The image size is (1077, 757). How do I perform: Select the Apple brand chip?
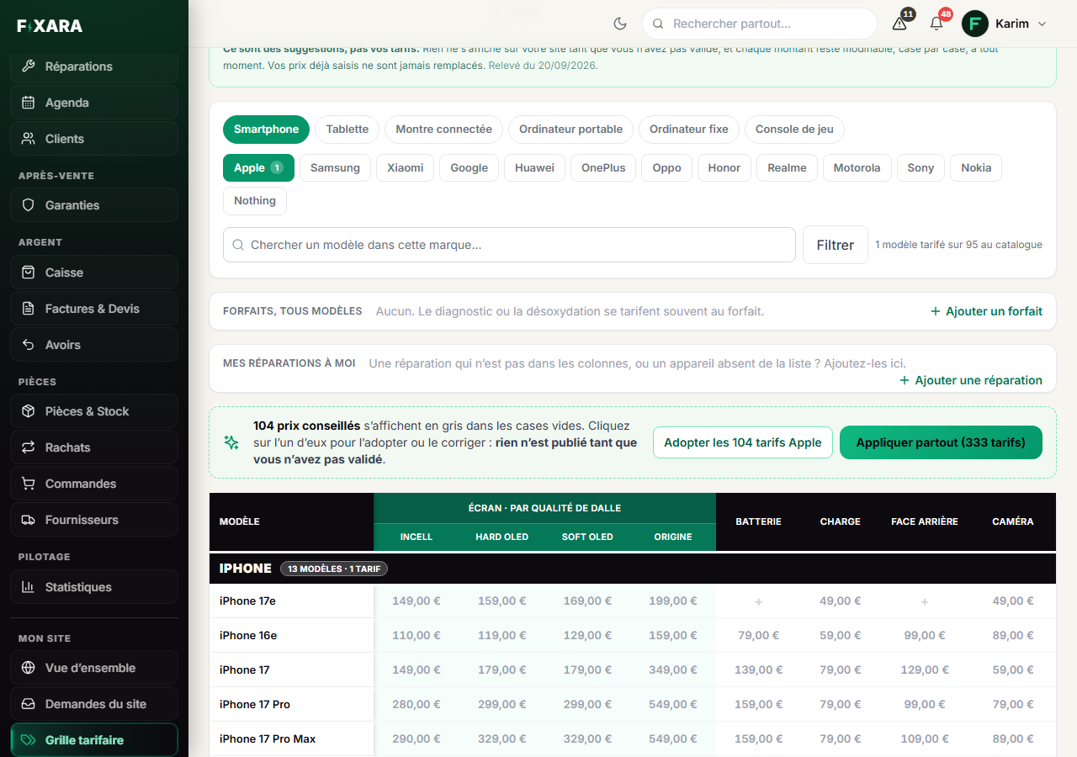point(258,168)
